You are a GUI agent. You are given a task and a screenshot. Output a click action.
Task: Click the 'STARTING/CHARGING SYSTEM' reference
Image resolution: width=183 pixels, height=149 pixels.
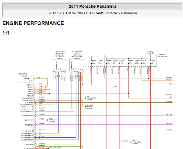[90, 107]
